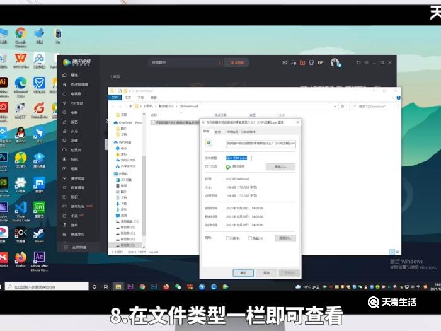The height and width of the screenshot is (331, 441).
Task: Open the iQIYI desktop icon
Action: coord(39,210)
